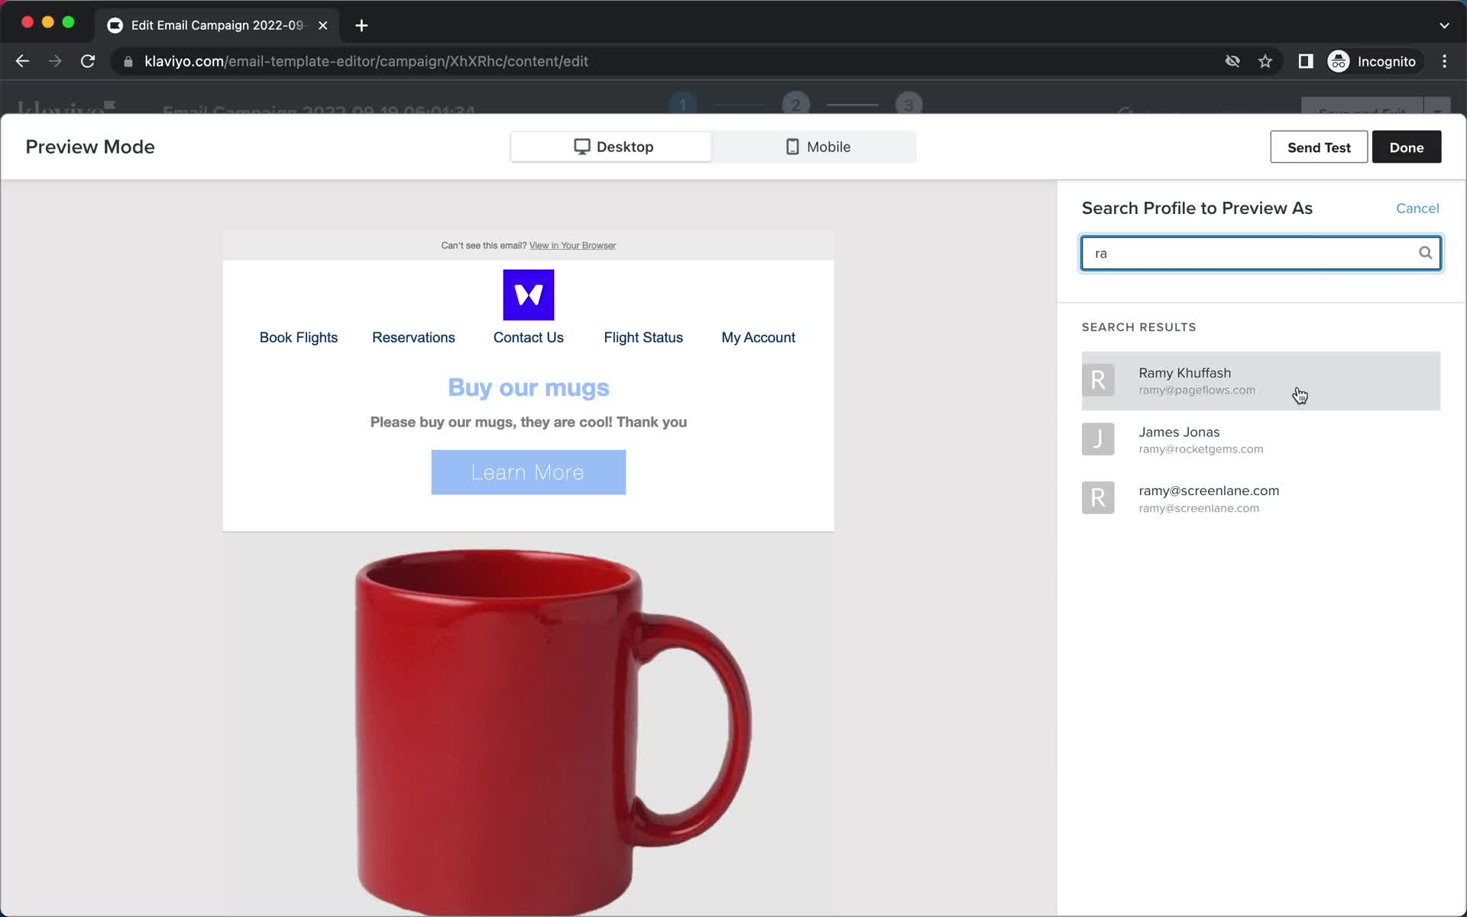Select ramy@screenlane.com from results

tap(1261, 497)
